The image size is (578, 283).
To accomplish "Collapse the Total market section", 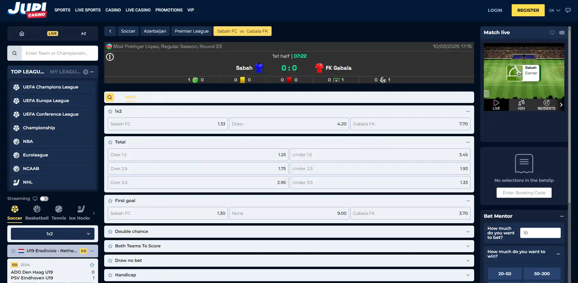I will (x=468, y=142).
